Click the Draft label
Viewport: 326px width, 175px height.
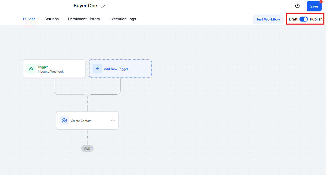tap(293, 19)
